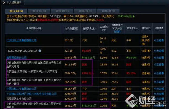Click the [反馈] feedback link
Viewport: 169px width, 109px height.
tap(117, 31)
